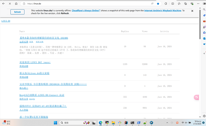Switch to Microsoft Edge in taskbar
This screenshot has width=206, height=126.
[101, 123]
